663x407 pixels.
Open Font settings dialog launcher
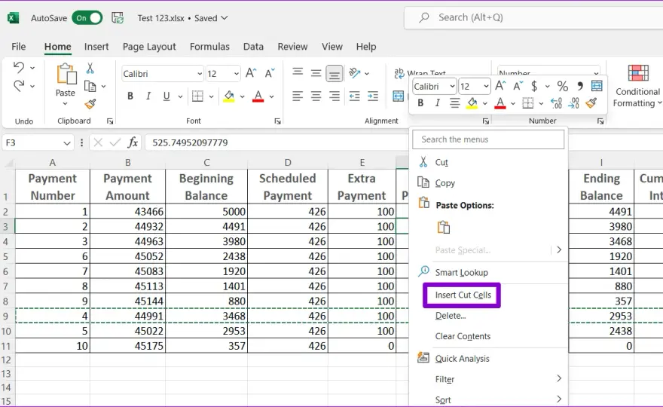(x=277, y=121)
